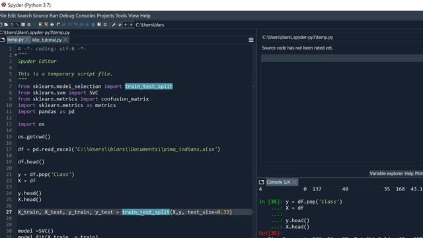The height and width of the screenshot is (238, 423).
Task: Click the @ symbol finder toolbar icon
Action: pyautogui.click(x=29, y=24)
